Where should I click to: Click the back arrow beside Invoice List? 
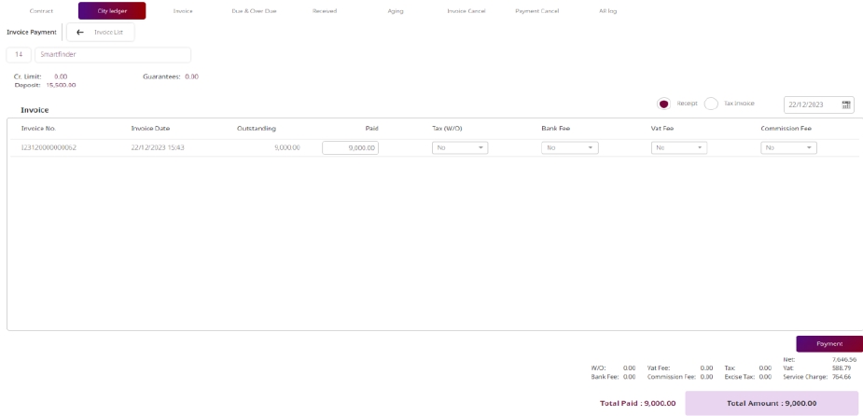point(80,33)
